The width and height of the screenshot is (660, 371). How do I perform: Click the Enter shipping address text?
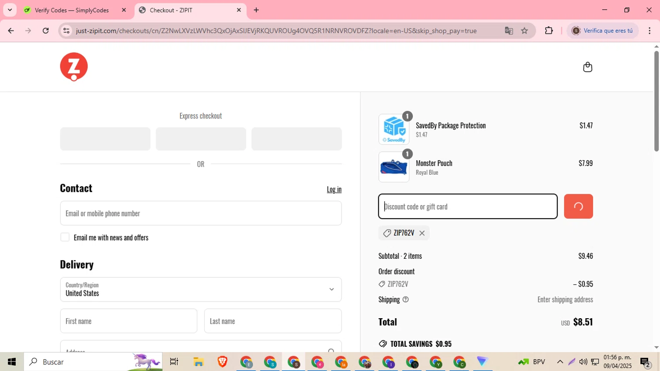tap(565, 300)
